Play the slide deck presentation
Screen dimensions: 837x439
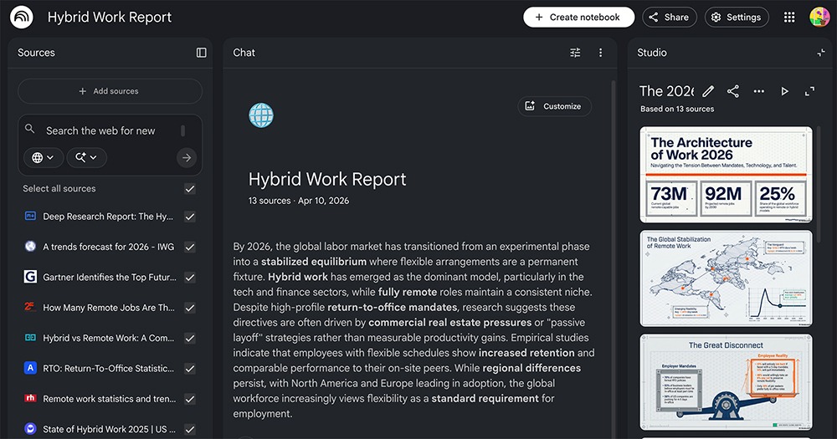pyautogui.click(x=784, y=91)
